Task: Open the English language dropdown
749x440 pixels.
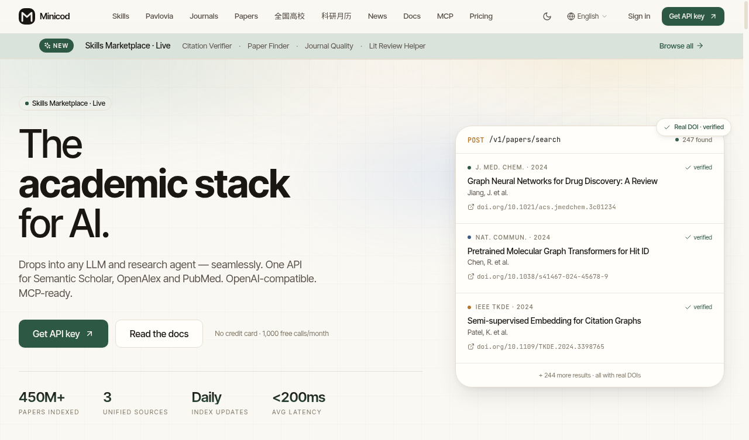Action: pyautogui.click(x=587, y=16)
